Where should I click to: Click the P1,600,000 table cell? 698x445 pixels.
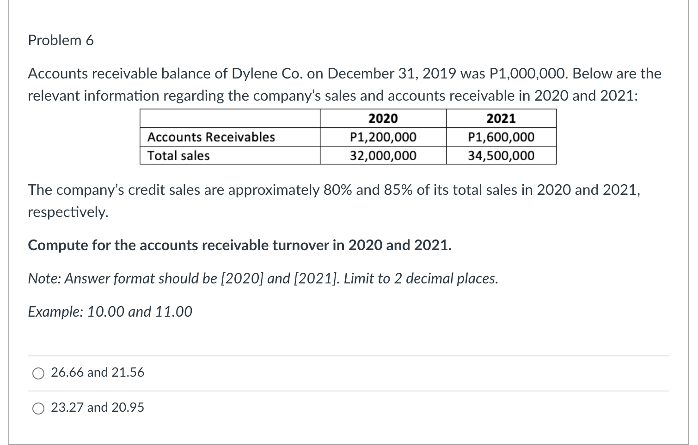502,137
